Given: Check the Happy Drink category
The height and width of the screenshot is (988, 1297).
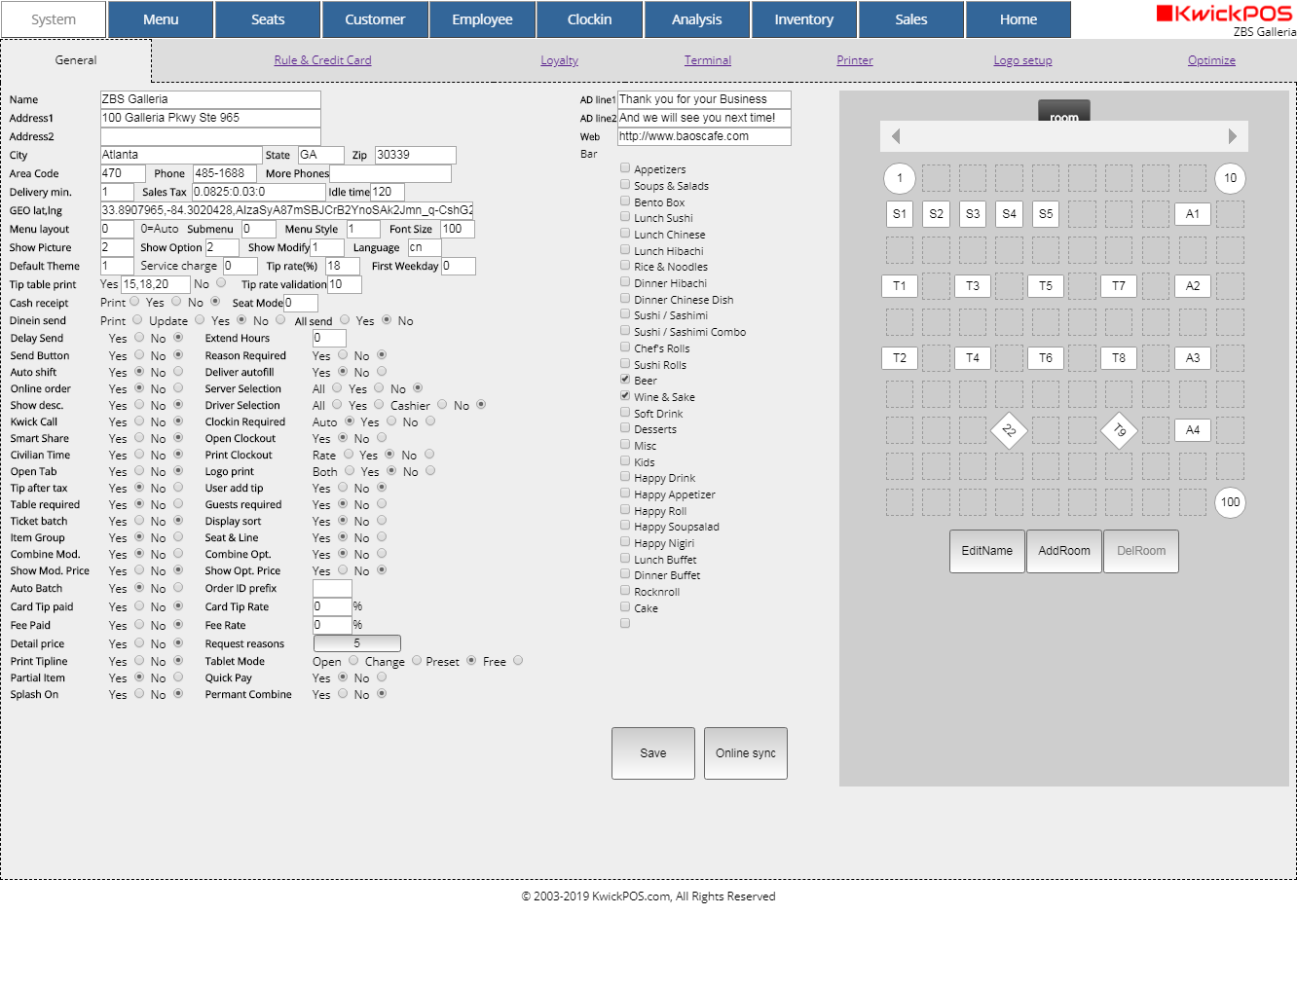Looking at the screenshot, I should coord(625,477).
